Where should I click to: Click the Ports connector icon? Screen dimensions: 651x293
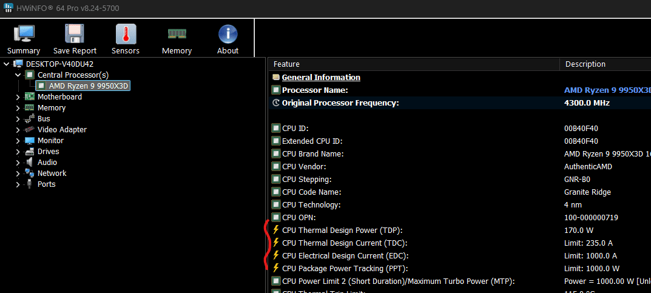[x=30, y=184]
